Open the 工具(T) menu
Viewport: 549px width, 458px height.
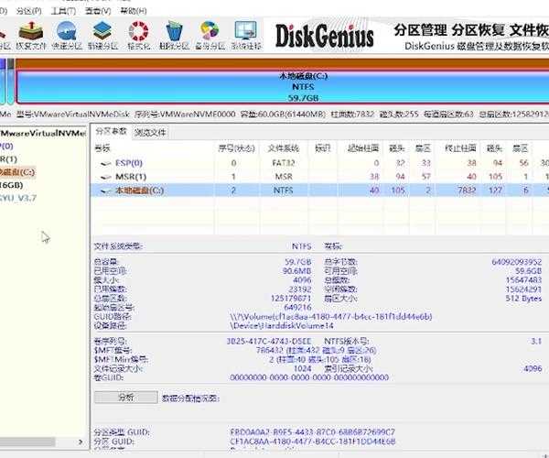click(x=62, y=8)
